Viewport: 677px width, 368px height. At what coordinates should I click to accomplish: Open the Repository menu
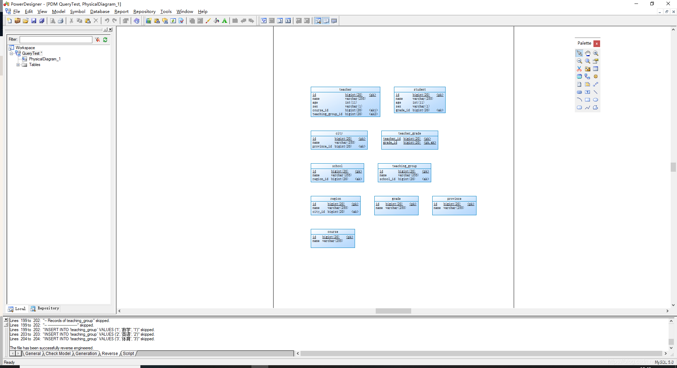click(x=144, y=12)
